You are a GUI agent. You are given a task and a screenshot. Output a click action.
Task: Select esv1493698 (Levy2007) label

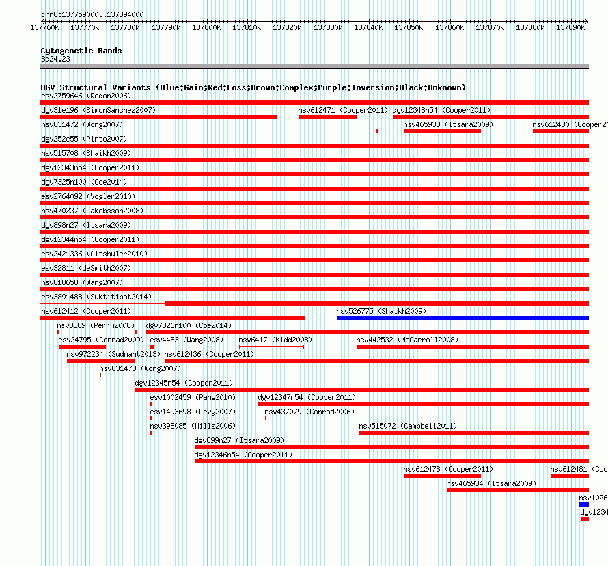click(x=193, y=412)
